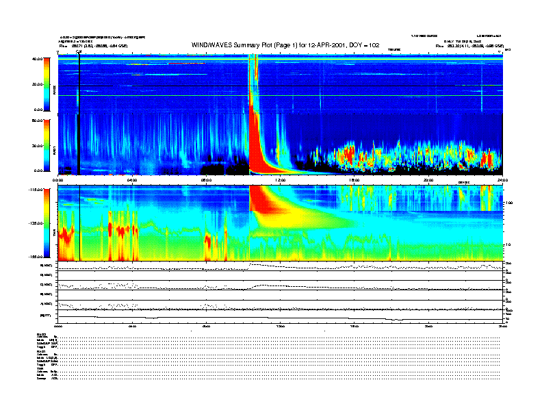
Task: Click '12:00' tick label under bottom line plots
Action: pos(281,326)
